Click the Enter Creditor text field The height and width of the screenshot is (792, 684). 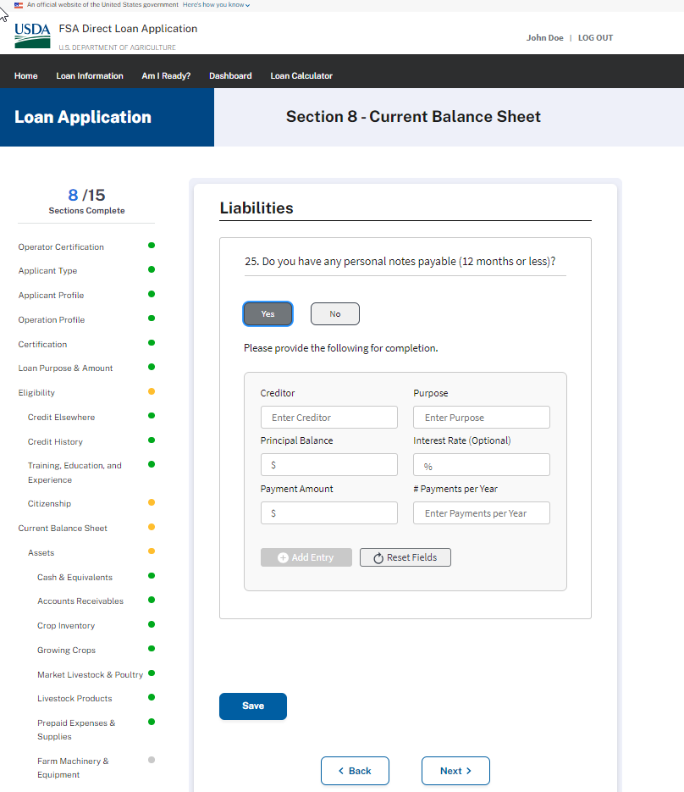328,418
